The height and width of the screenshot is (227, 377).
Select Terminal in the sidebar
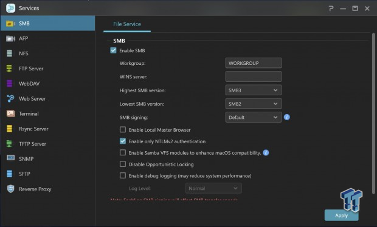click(47, 113)
